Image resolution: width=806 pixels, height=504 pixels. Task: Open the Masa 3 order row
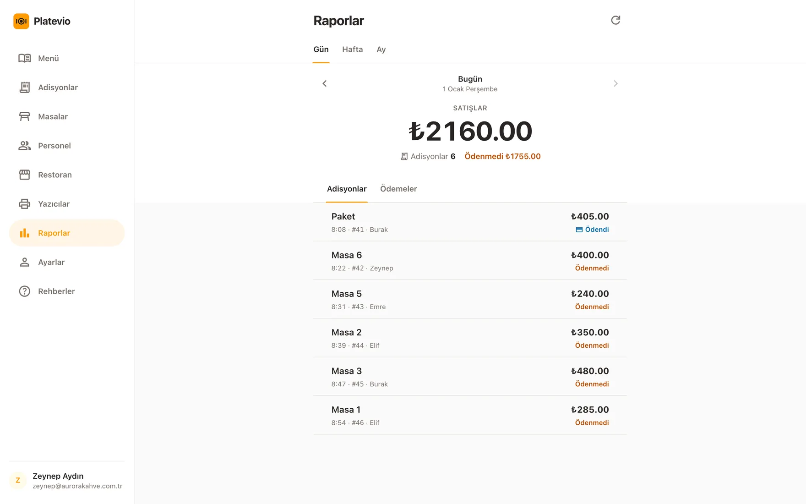point(470,377)
